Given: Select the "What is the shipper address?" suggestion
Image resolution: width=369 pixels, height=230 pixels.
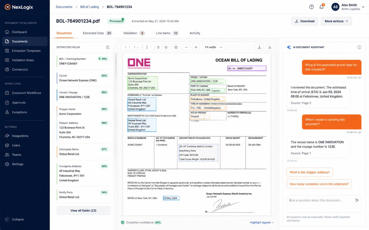Looking at the screenshot, I should point(310,172).
